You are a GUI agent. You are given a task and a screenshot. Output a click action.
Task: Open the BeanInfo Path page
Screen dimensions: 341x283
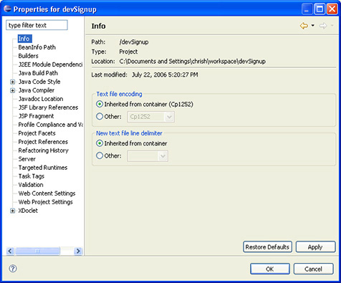37,47
